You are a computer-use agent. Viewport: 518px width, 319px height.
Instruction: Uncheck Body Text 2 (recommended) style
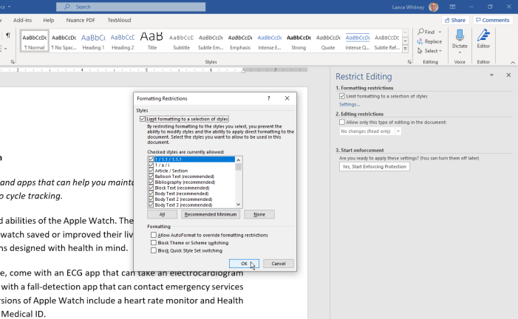[151, 199]
